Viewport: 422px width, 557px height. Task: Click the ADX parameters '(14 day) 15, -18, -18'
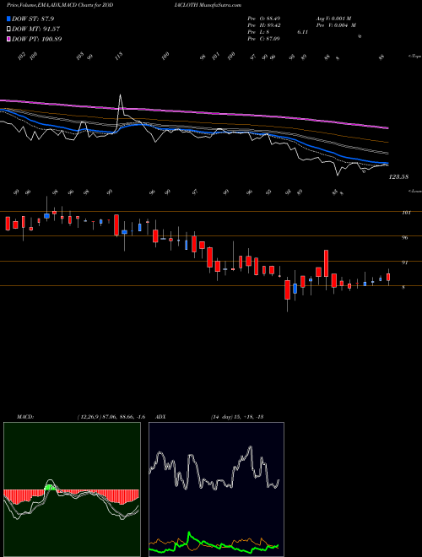click(237, 417)
